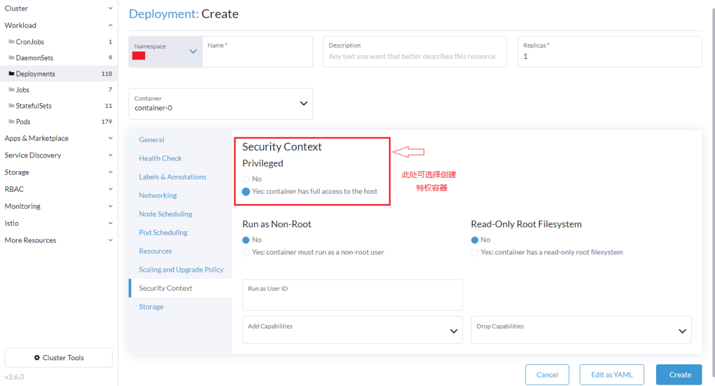
Task: Click the Deployments folder icon
Action: pos(11,74)
